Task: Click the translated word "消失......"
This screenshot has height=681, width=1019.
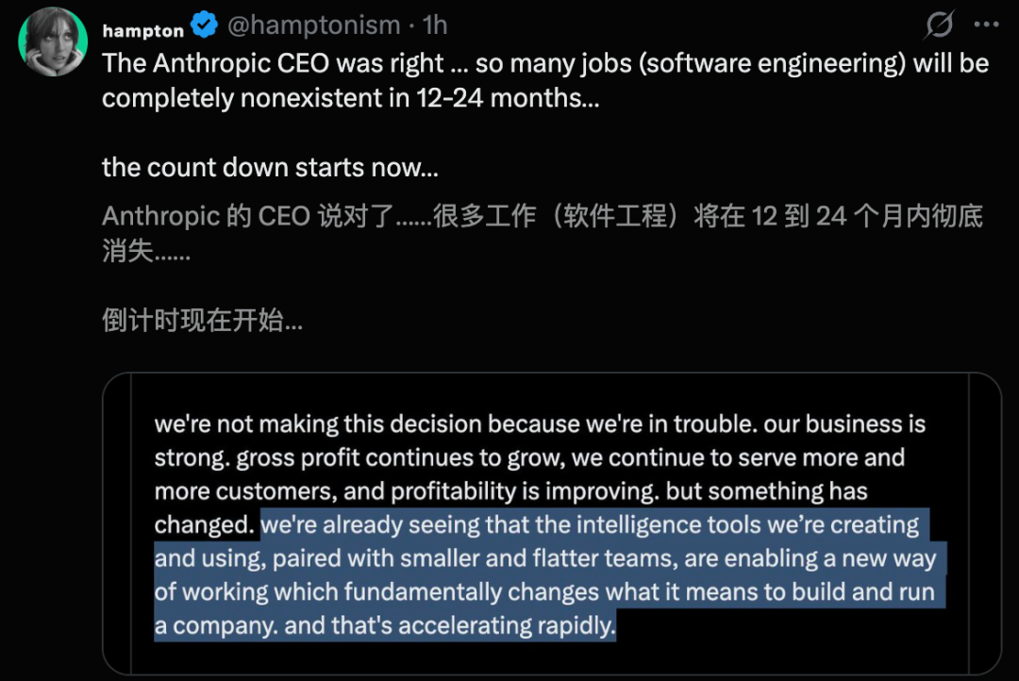Action: pyautogui.click(x=146, y=252)
